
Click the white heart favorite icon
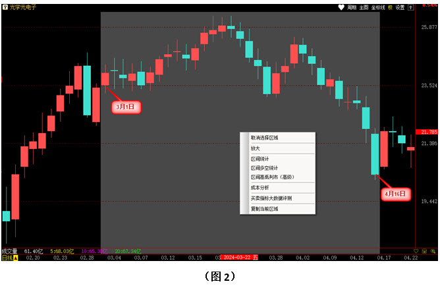coord(341,7)
